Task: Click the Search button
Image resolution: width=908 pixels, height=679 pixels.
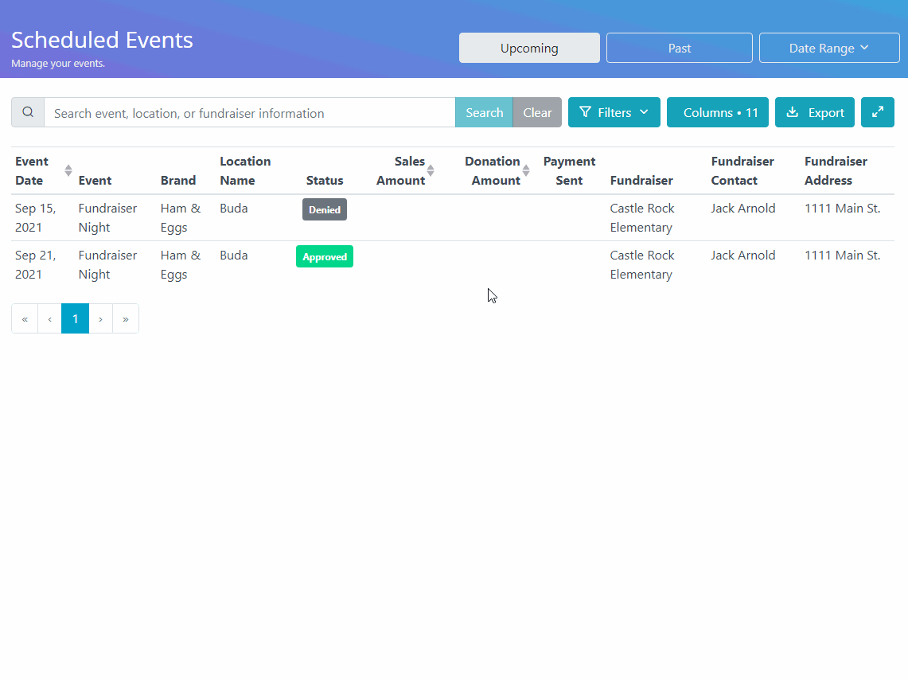Action: [x=484, y=112]
